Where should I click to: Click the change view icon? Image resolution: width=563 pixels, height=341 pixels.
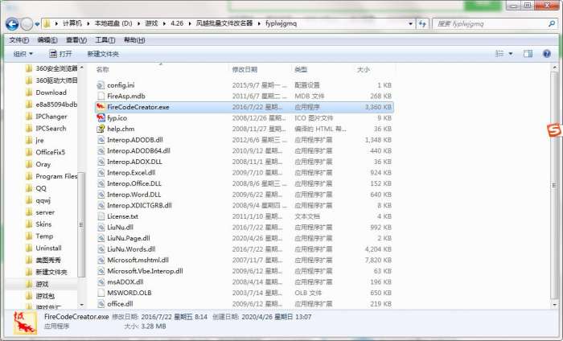click(x=499, y=54)
